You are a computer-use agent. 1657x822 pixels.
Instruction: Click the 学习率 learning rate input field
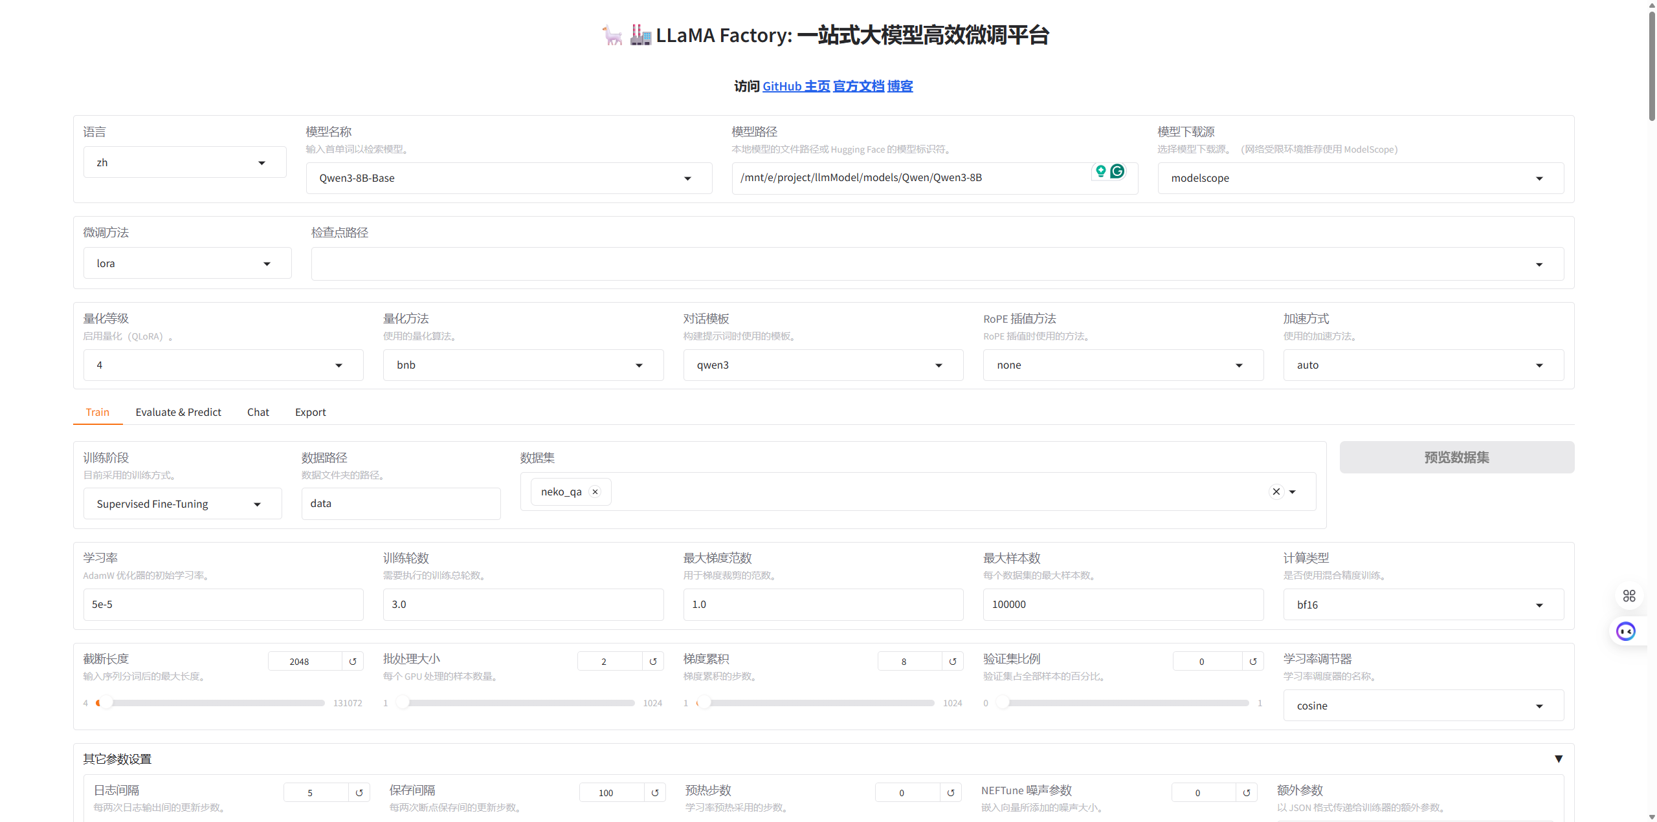[223, 604]
